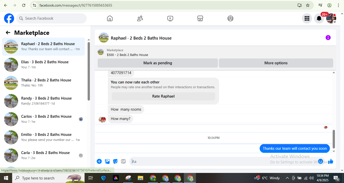Click the house avatar in chat header
344x183 pixels.
coord(104,38)
